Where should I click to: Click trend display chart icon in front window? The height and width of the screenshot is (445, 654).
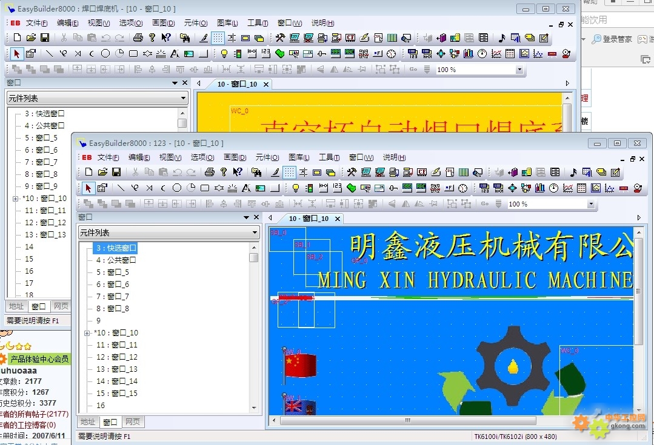[x=568, y=188]
